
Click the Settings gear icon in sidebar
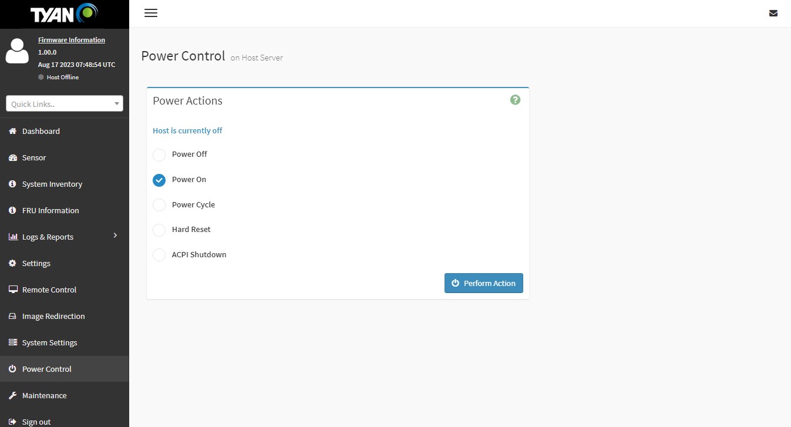pos(12,263)
